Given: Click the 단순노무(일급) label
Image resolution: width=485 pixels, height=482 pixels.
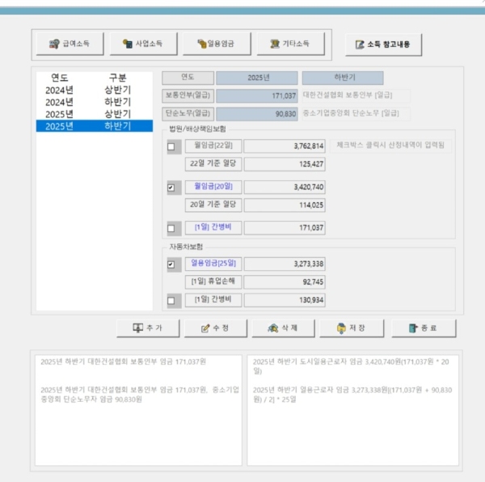Looking at the screenshot, I should [188, 113].
